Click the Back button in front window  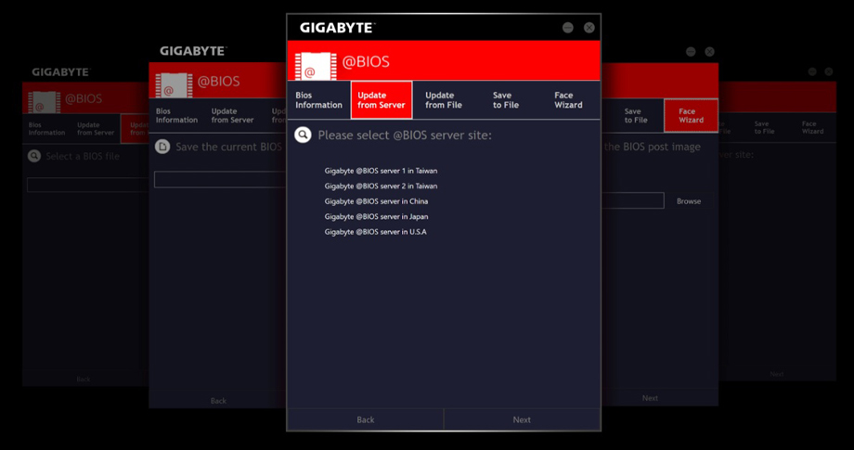coord(366,419)
